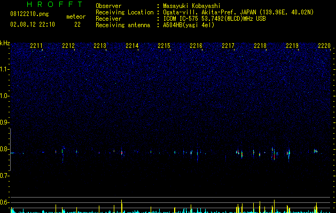Viewport: 336px width, 213px height.
Task: Click the 2217 time marker
Action: (228, 46)
